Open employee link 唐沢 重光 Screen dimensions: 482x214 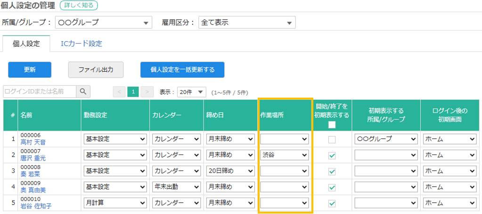(33, 158)
